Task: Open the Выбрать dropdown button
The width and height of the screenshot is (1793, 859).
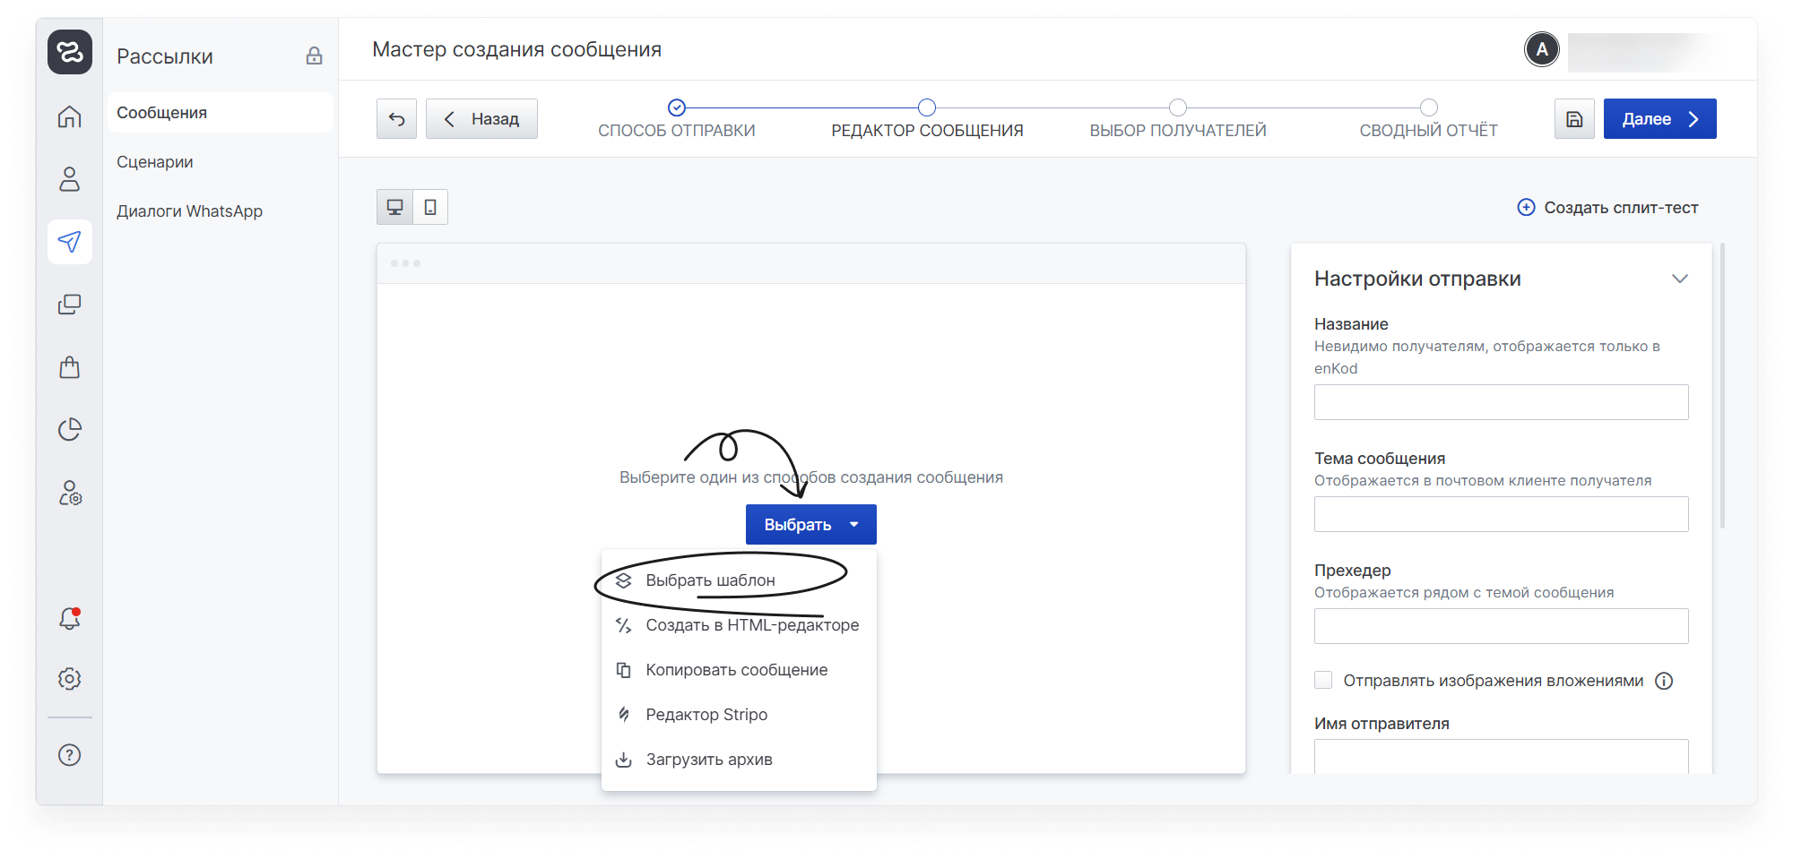Action: (811, 525)
